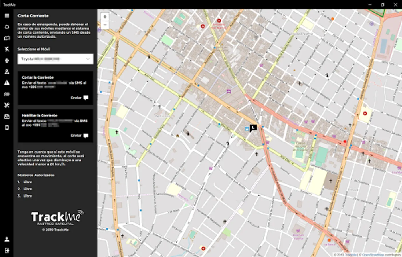402x257 pixels.
Task: Open the map view sidebar icon
Action: click(7, 38)
